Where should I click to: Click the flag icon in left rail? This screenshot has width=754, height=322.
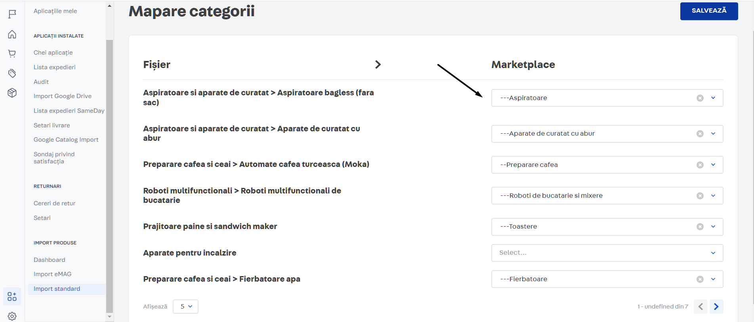tap(12, 14)
